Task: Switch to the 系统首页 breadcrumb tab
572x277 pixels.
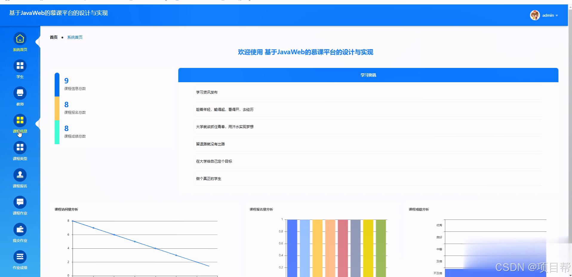Action: click(x=74, y=37)
